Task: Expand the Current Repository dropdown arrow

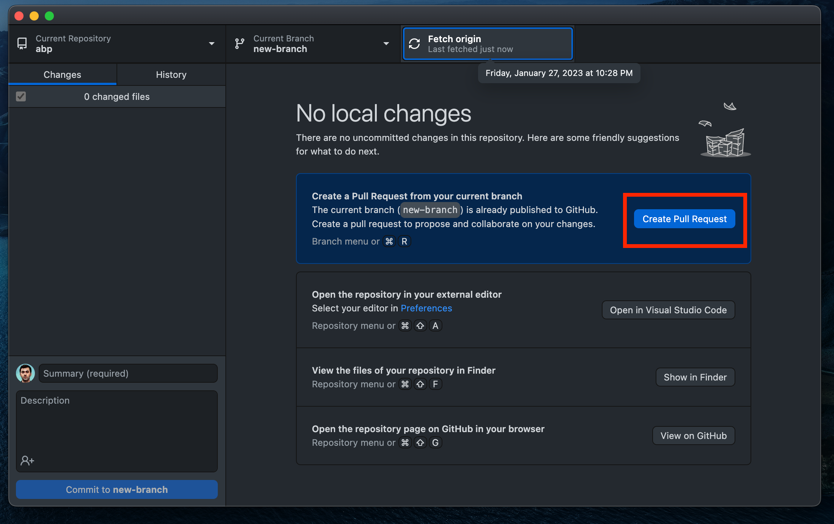Action: pos(212,44)
